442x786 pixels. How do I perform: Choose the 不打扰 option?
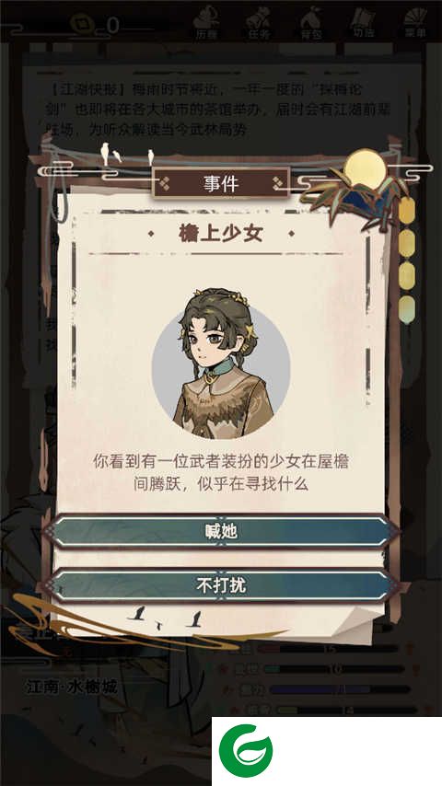point(221,585)
